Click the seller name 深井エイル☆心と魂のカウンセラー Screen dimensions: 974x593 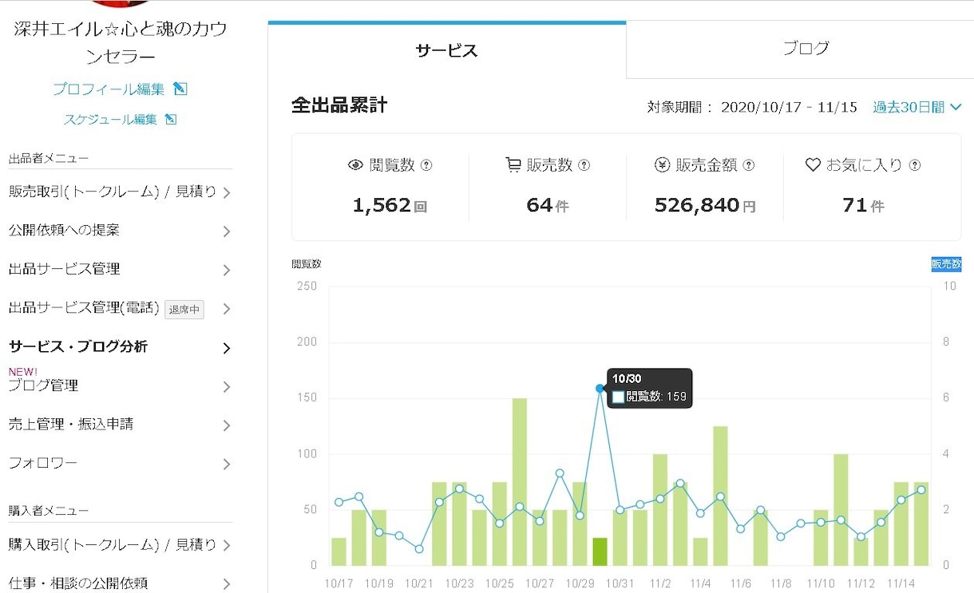point(121,42)
